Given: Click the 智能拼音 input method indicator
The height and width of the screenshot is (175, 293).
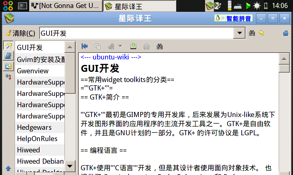Looking at the screenshot, I should point(233,18).
